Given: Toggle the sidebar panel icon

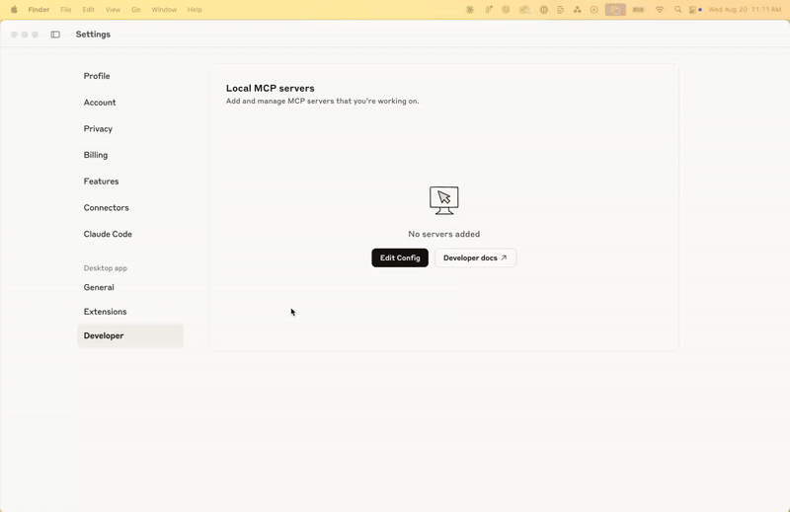Looking at the screenshot, I should [x=55, y=35].
